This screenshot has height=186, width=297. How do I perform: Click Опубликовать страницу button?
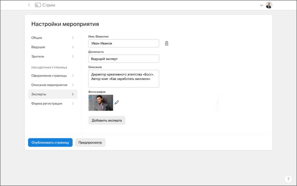click(x=50, y=142)
